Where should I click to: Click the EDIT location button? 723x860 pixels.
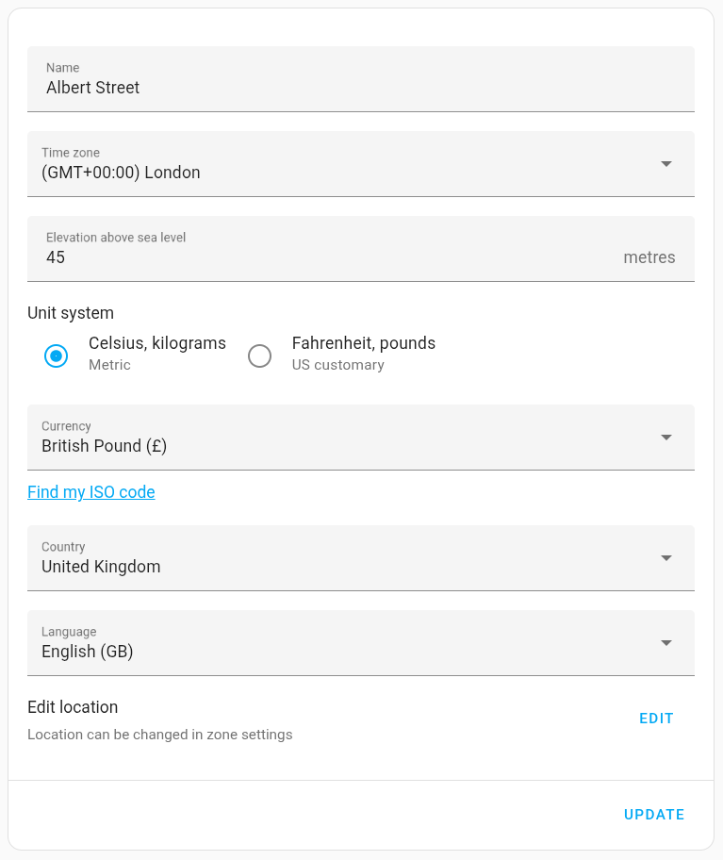point(656,719)
